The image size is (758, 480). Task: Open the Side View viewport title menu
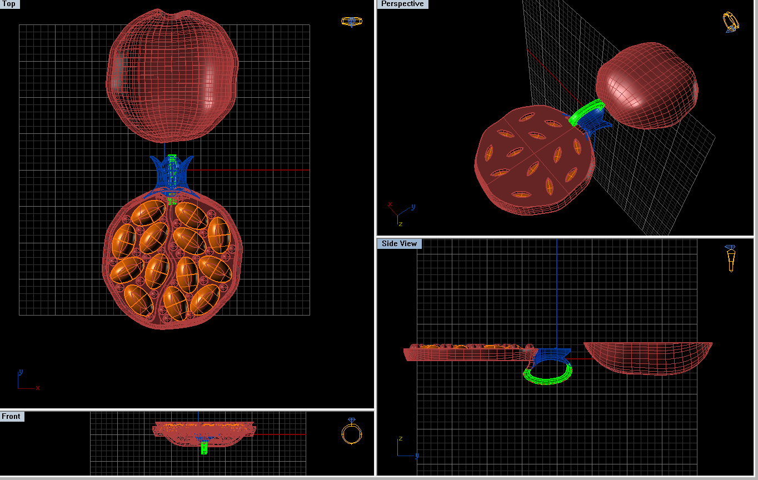pyautogui.click(x=399, y=244)
